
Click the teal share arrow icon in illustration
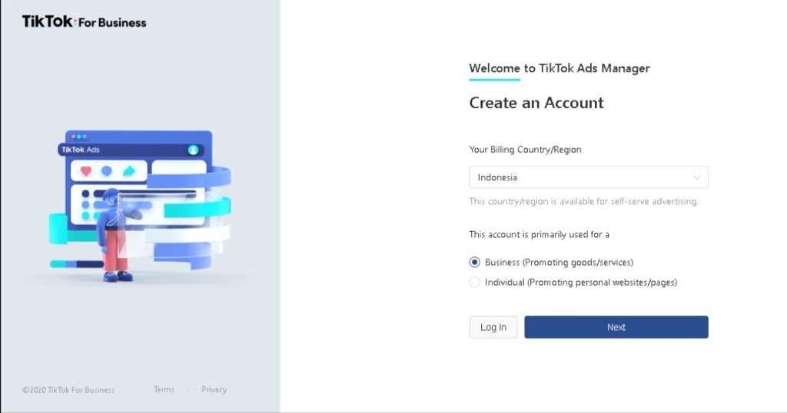click(x=129, y=170)
